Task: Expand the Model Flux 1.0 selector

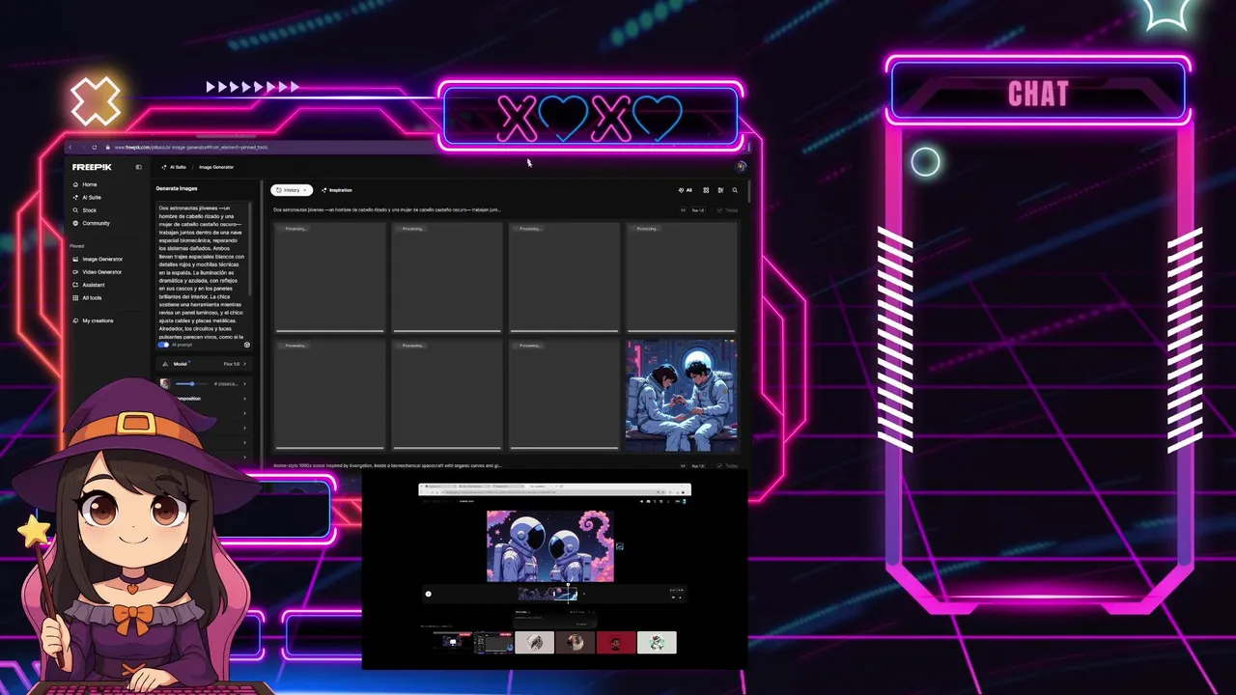Action: tap(204, 364)
